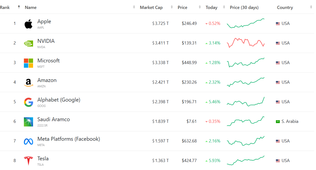Click NVIDIA's red 30-day price chart
The height and width of the screenshot is (170, 316).
[x=246, y=43]
